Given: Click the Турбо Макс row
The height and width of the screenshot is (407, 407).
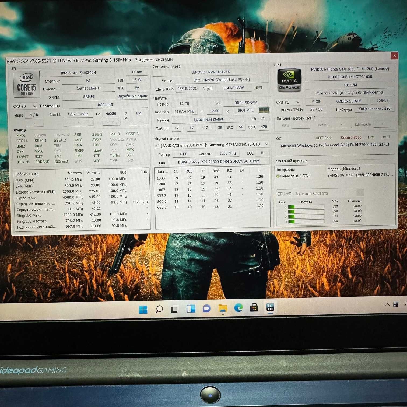Looking at the screenshot, I should tap(82, 197).
